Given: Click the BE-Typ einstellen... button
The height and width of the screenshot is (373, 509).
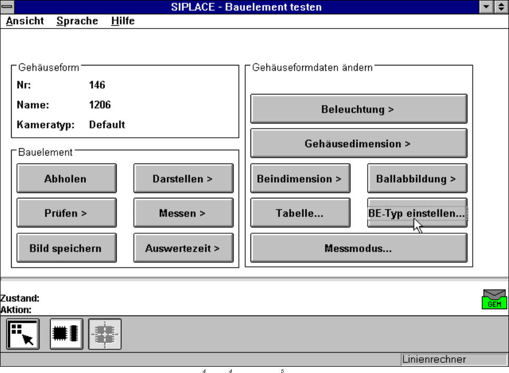Looking at the screenshot, I should 417,213.
